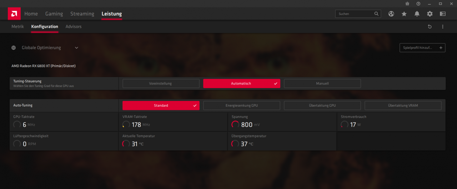Click the Spannung gauge icon
This screenshot has width=457, height=189.
click(235, 124)
